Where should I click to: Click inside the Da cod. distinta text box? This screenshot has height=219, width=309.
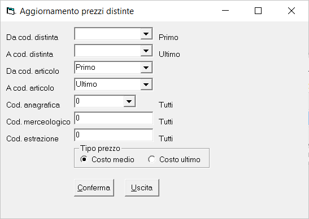click(108, 34)
